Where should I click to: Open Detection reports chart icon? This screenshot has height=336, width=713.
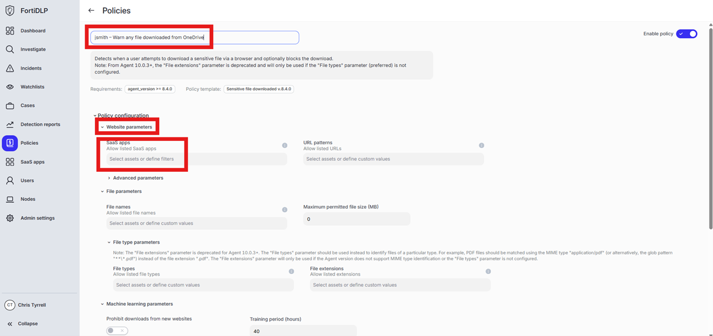[x=10, y=124]
